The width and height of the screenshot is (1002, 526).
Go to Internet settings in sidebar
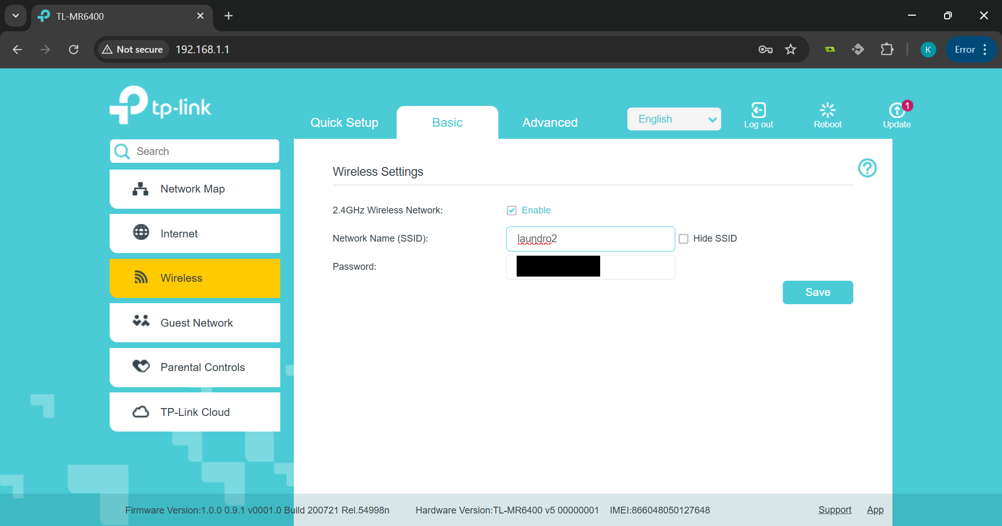[195, 233]
